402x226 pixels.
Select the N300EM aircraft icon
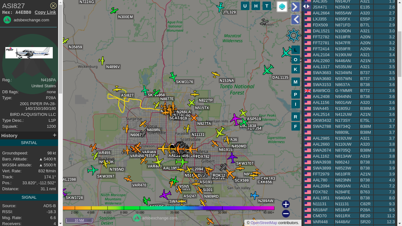pos(114,11)
